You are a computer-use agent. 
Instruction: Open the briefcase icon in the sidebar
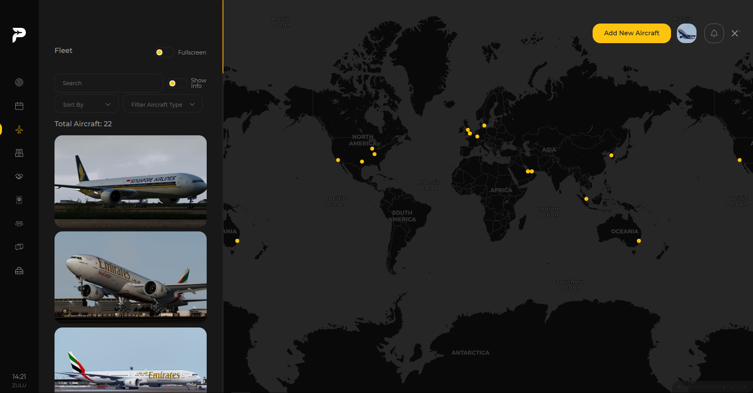19,271
